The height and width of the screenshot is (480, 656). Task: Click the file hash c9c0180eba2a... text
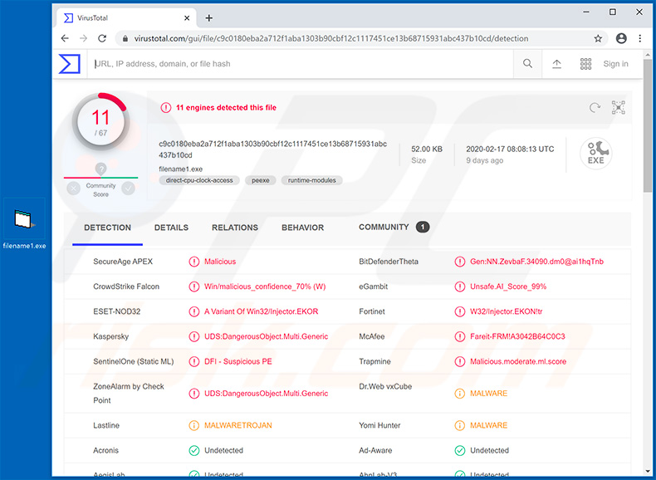click(272, 149)
